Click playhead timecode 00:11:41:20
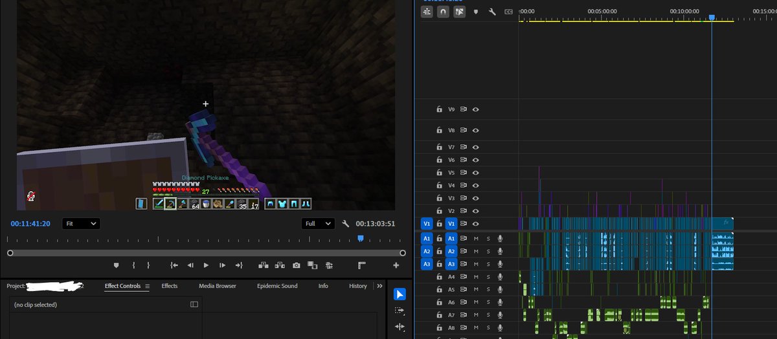 [30, 224]
